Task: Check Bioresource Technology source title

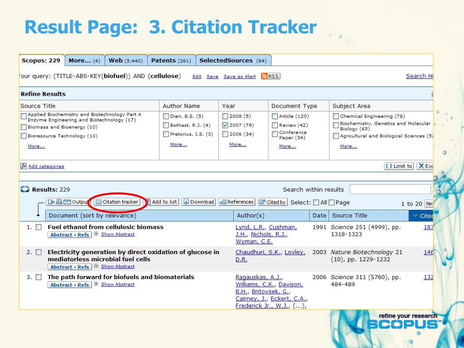Action: pos(24,136)
